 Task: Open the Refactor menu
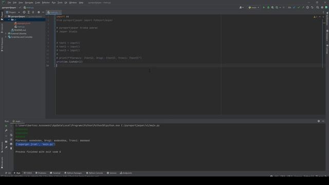pyautogui.click(x=46, y=3)
